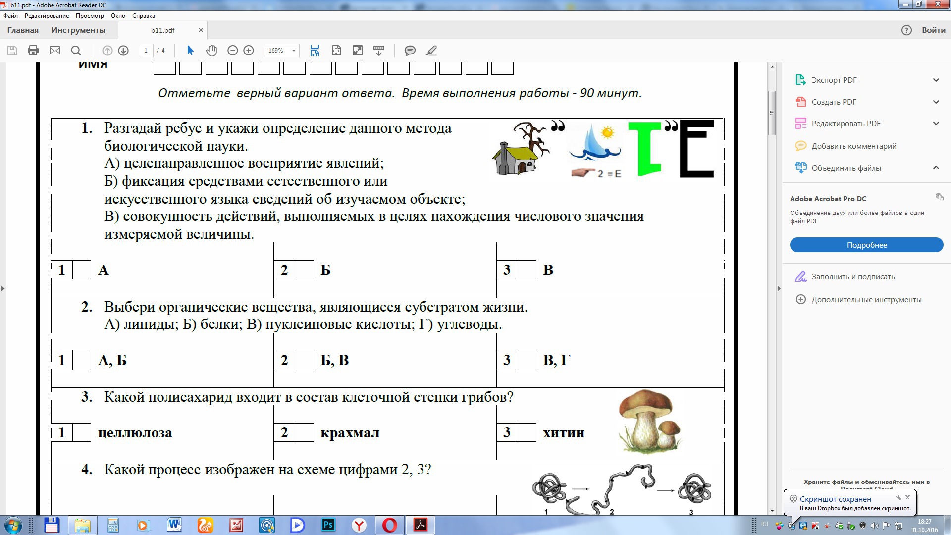
Task: Go to next page arrow
Action: click(123, 51)
